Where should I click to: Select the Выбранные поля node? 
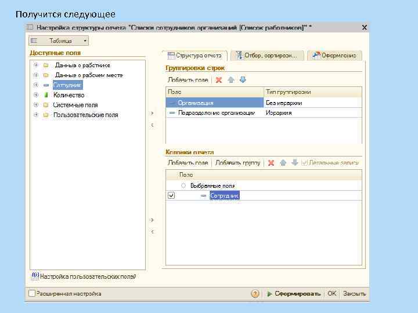point(212,186)
